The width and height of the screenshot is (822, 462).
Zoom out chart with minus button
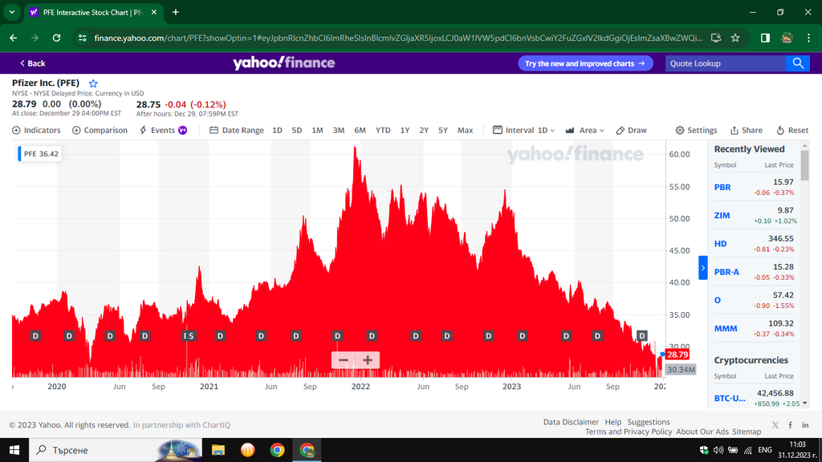pos(344,360)
